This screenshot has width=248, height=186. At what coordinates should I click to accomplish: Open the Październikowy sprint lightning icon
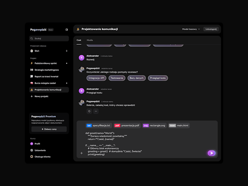coord(32,63)
